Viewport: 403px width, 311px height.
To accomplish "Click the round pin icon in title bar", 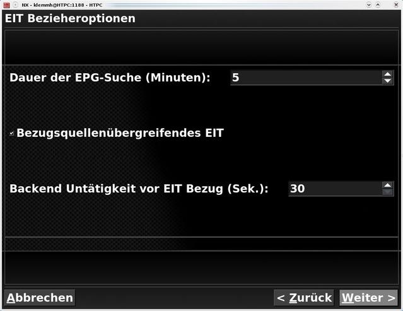I will [16, 4].
